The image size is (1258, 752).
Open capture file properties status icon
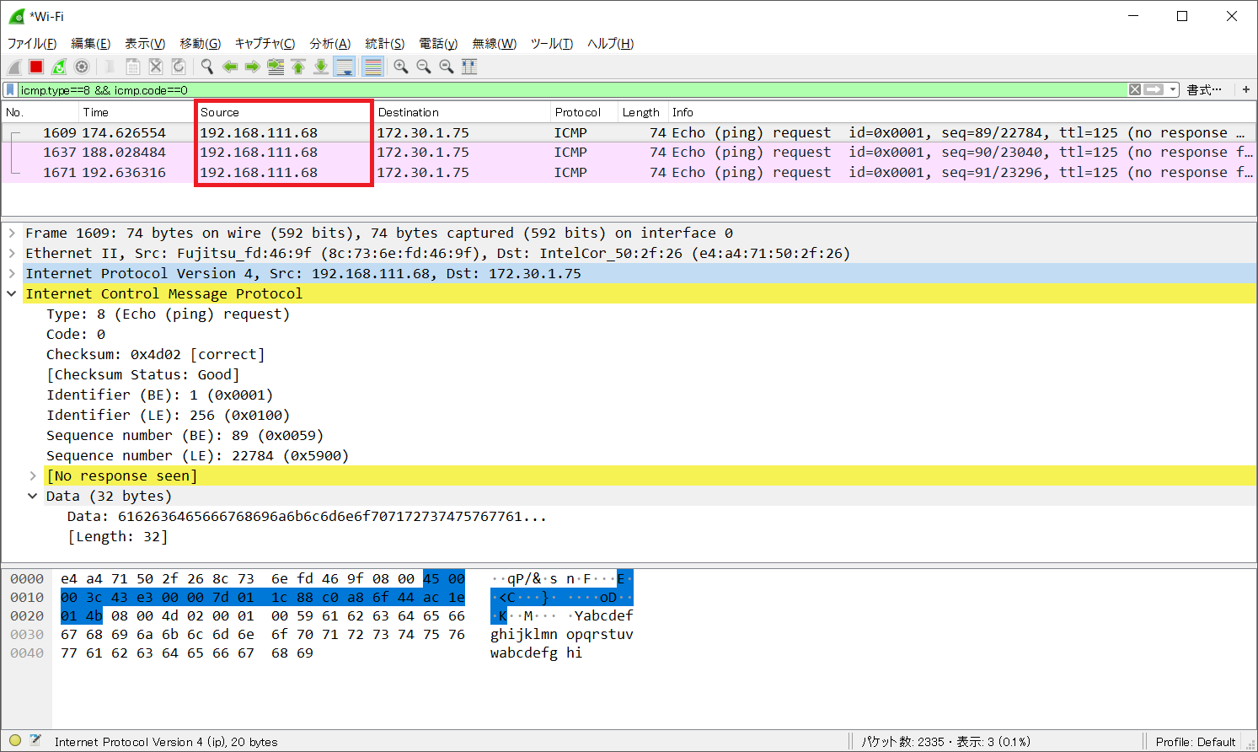[x=35, y=740]
